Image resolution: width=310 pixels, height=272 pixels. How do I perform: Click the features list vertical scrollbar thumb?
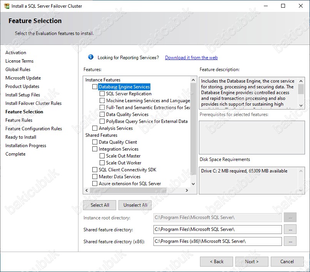193,129
